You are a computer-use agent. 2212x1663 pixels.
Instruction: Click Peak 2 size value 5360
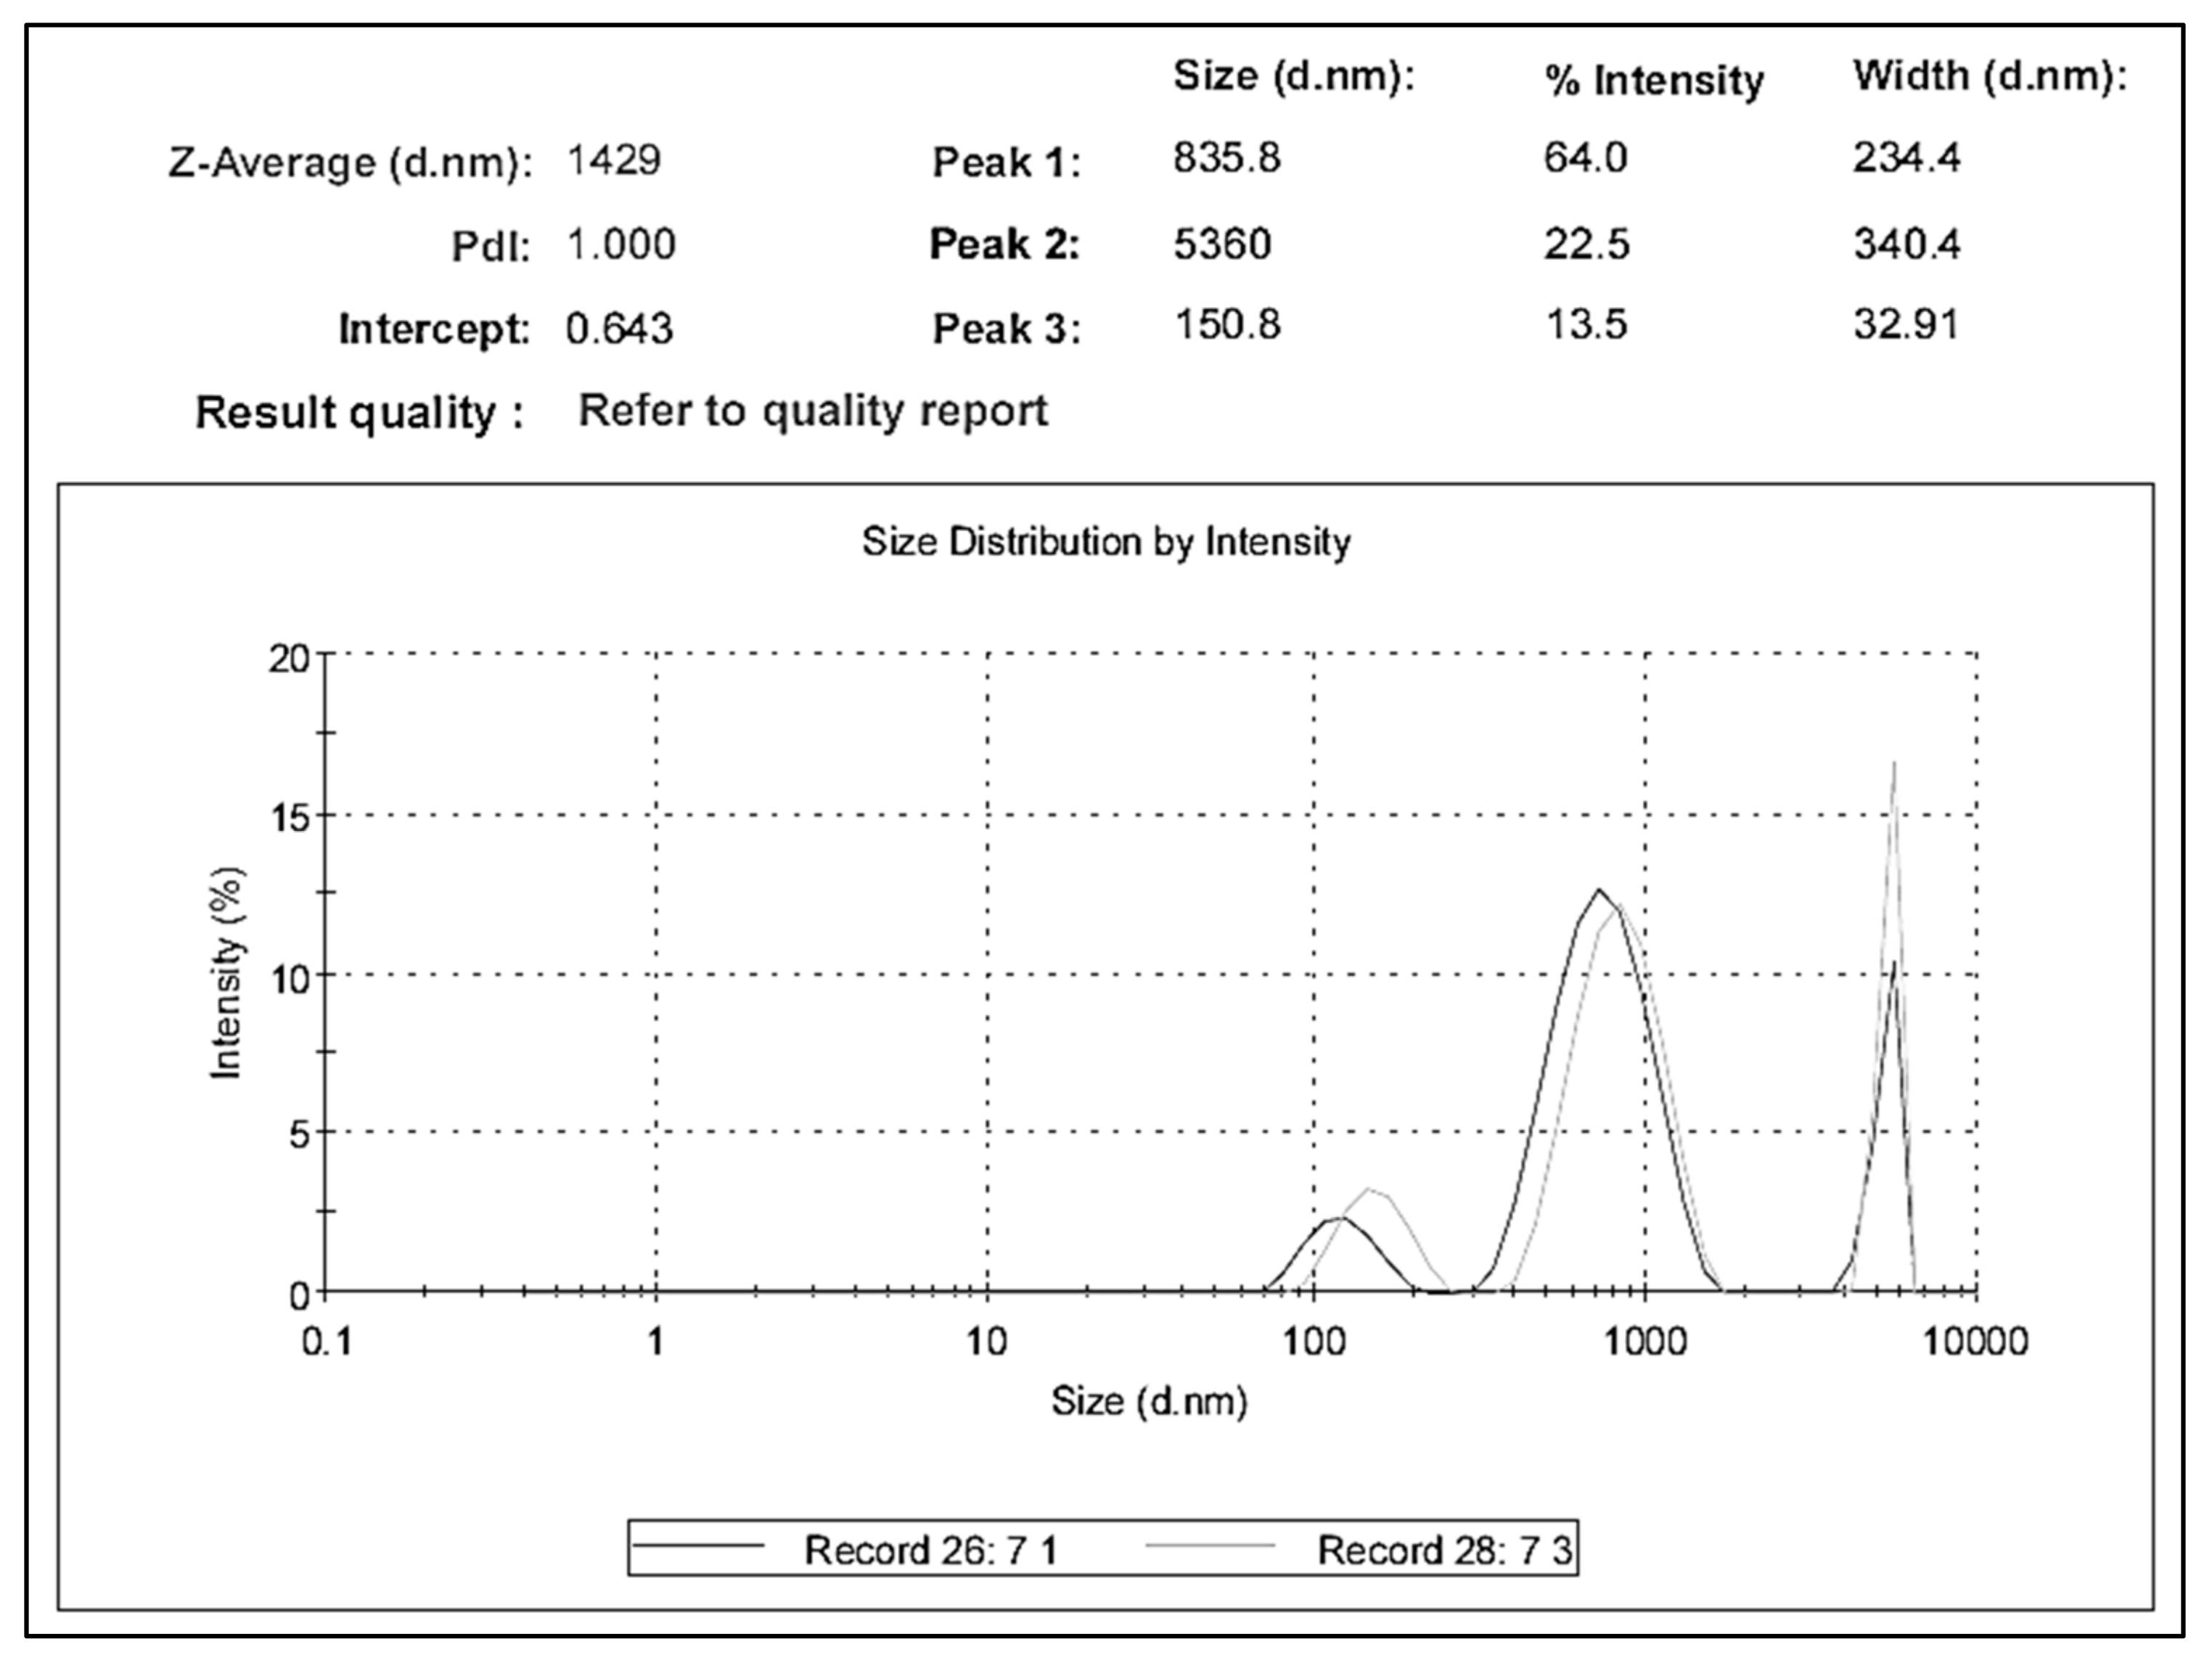[x=1222, y=245]
